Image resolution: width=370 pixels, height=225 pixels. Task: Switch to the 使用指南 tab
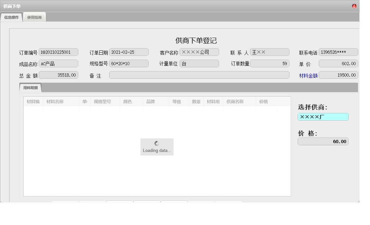point(34,17)
